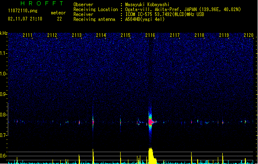Click the 2115 time marker
This screenshot has width=258, height=164.
tap(126, 35)
